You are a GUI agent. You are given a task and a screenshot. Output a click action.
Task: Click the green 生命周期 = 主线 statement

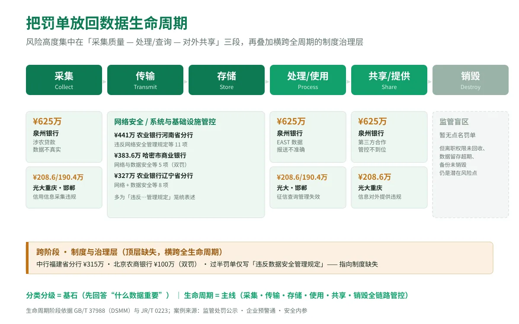click(x=296, y=295)
